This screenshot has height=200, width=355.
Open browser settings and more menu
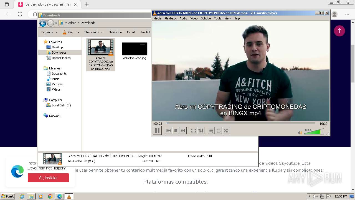[347, 14]
